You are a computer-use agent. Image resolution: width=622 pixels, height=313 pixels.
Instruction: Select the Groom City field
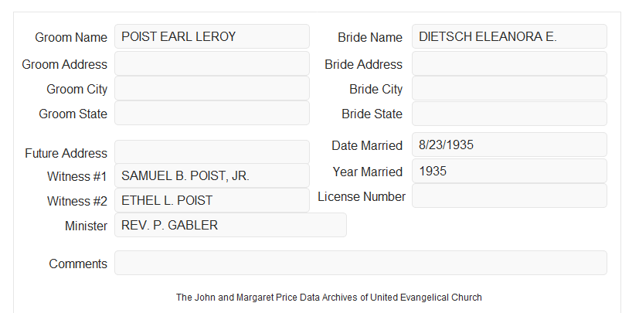(x=212, y=88)
